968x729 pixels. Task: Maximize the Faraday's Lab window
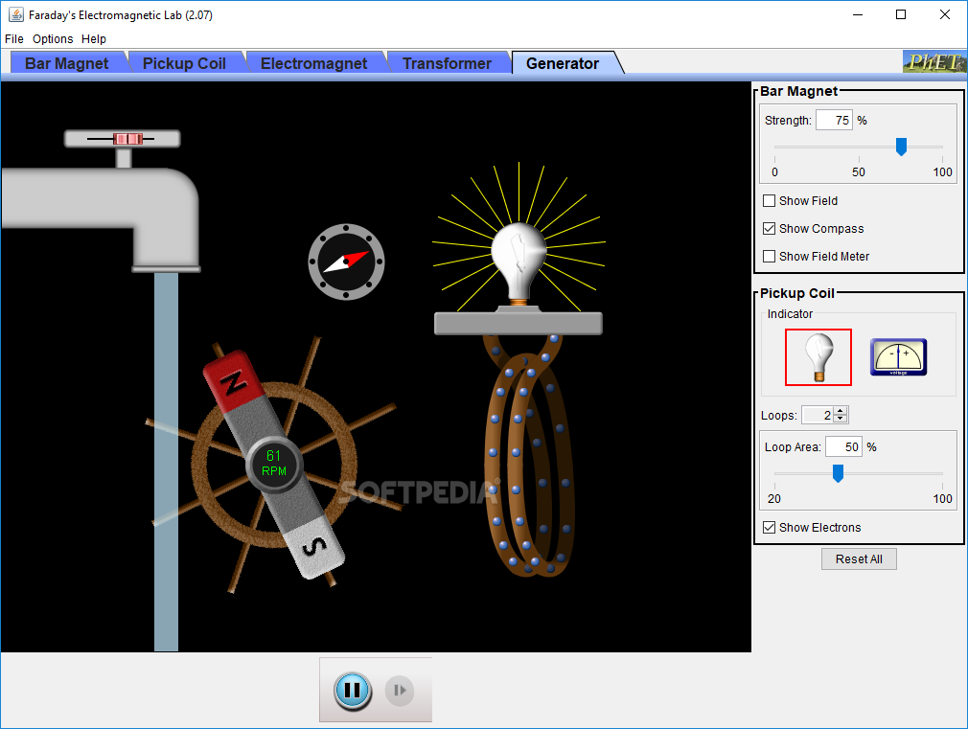[x=901, y=14]
